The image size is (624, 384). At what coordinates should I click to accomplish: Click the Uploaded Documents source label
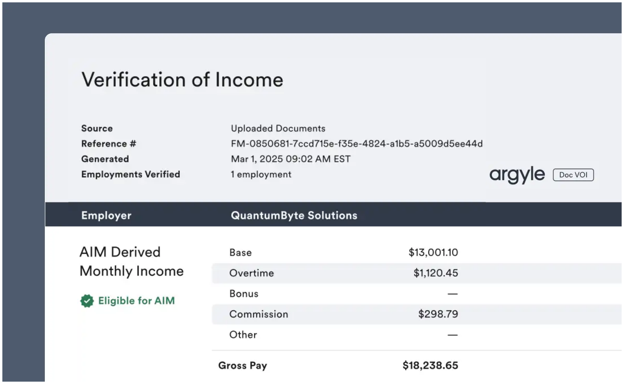[x=278, y=128]
